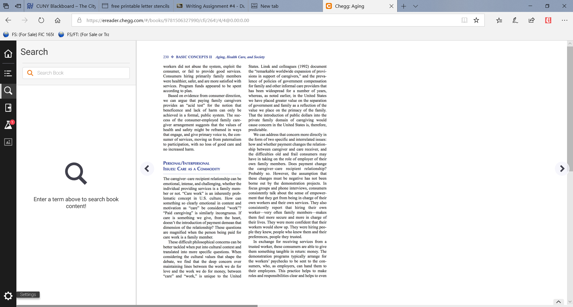The image size is (573, 307).
Task: Click the Search panel heading
Action: coord(34,52)
